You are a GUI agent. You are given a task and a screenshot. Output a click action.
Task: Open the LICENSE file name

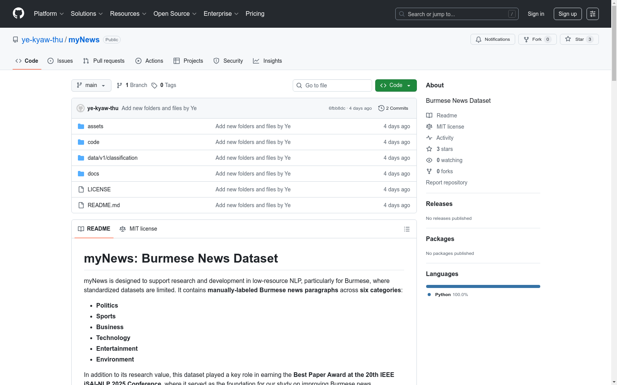(99, 189)
